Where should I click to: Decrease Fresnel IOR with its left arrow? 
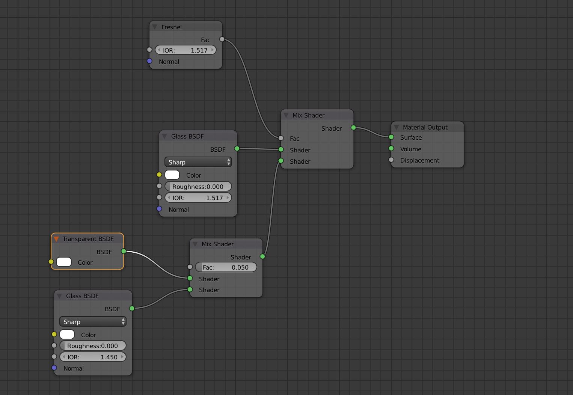point(159,50)
